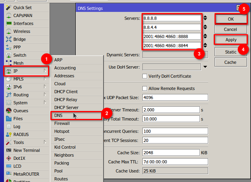
Task: Open the RADIUS icon in sidebar
Action: (x=9, y=134)
